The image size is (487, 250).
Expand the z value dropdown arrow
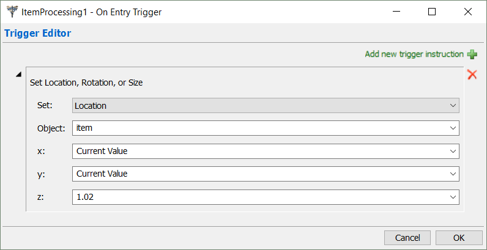(x=453, y=197)
